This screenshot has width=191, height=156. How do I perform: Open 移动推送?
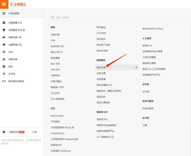point(101,27)
